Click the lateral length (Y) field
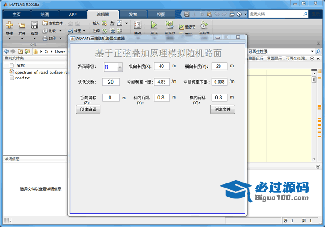This screenshot has width=325, height=227. point(220,66)
